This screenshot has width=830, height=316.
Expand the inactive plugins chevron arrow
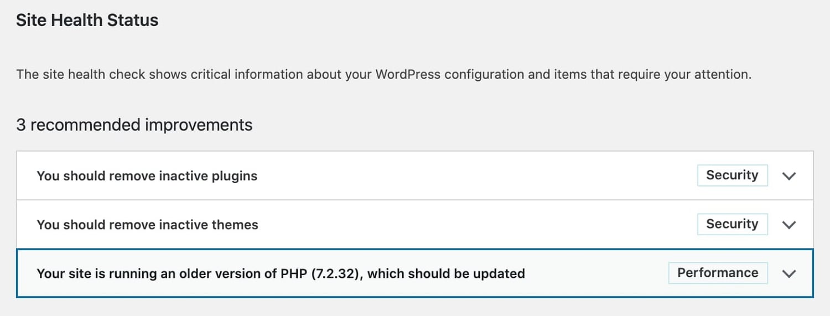[x=789, y=176]
